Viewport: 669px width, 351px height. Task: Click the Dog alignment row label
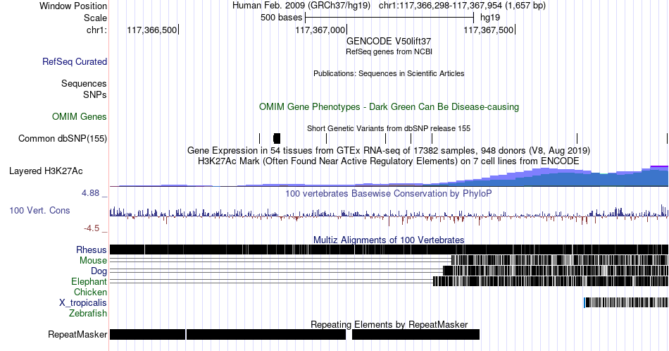point(99,271)
